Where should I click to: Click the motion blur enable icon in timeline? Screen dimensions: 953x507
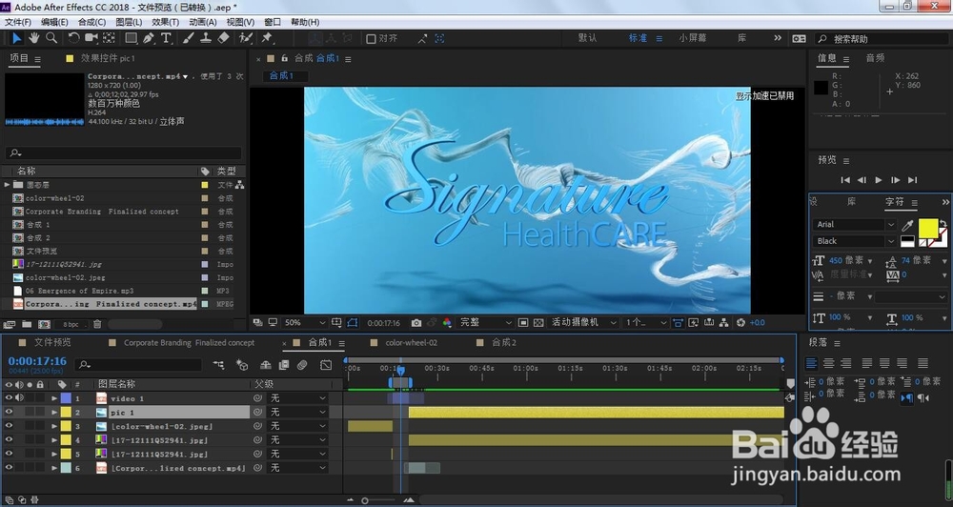(x=302, y=365)
